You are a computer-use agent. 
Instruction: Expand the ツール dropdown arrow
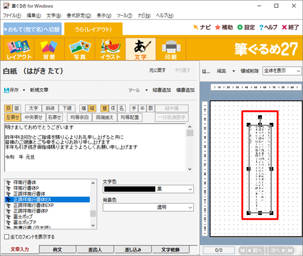pyautogui.click(x=147, y=90)
